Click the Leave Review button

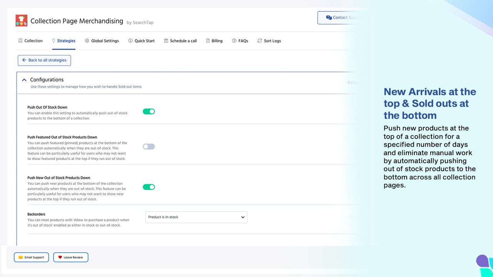click(x=70, y=257)
